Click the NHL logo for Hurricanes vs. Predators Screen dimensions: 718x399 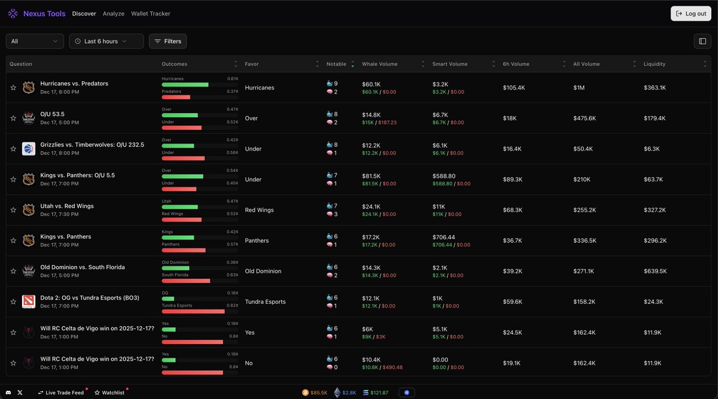(x=29, y=87)
